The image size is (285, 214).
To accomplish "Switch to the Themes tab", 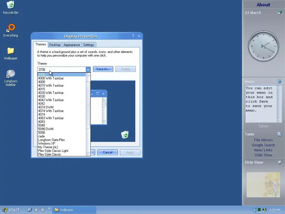I will tap(41, 44).
